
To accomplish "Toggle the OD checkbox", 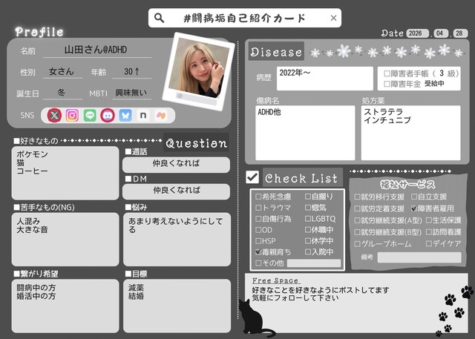I will click(x=258, y=230).
